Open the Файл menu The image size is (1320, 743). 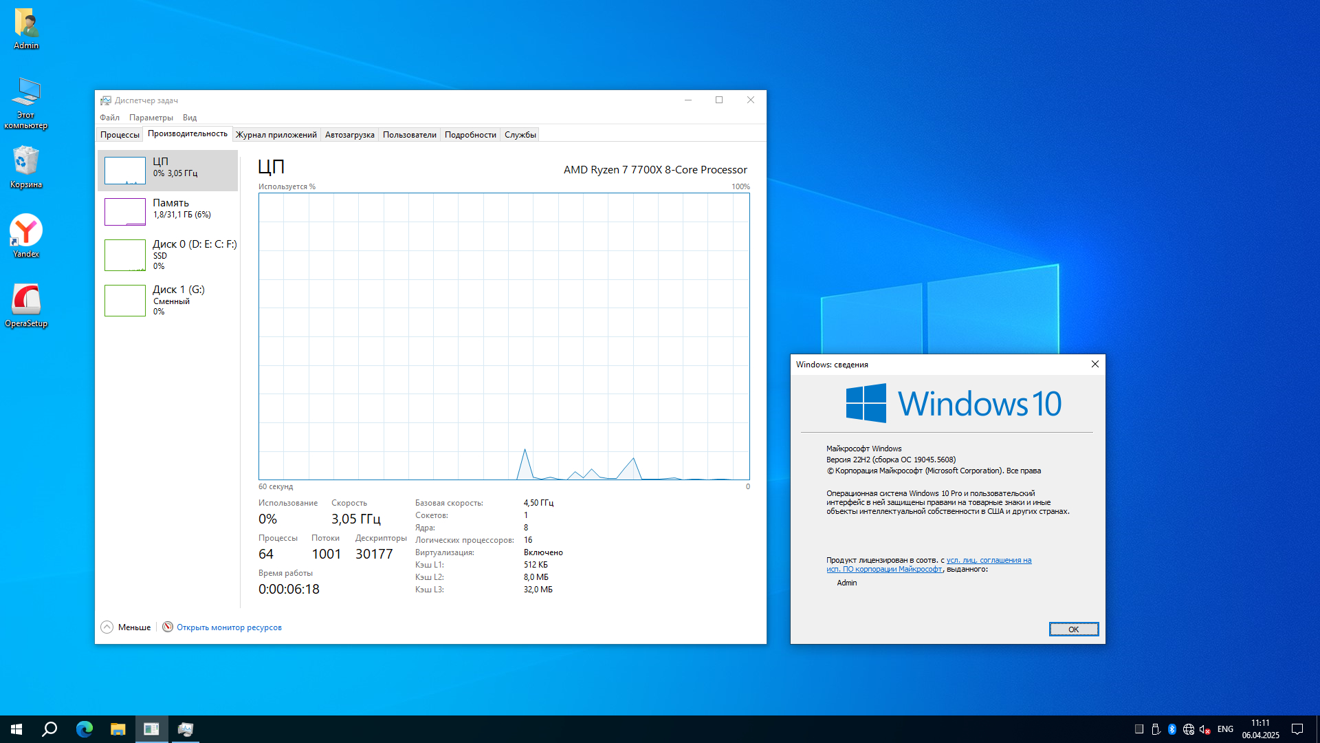[x=109, y=118]
